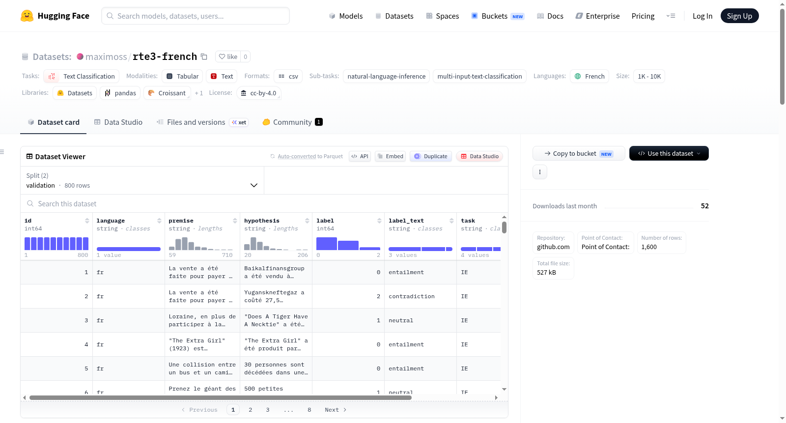Image resolution: width=786 pixels, height=423 pixels.
Task: Click the Duplicate dataset button
Action: coord(431,156)
